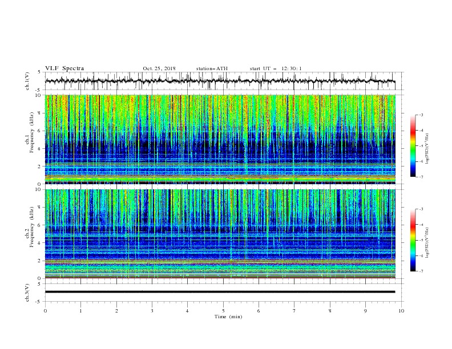Click the 'VLF Spectra' title text
Screen dimensions: 452x349
coord(64,68)
